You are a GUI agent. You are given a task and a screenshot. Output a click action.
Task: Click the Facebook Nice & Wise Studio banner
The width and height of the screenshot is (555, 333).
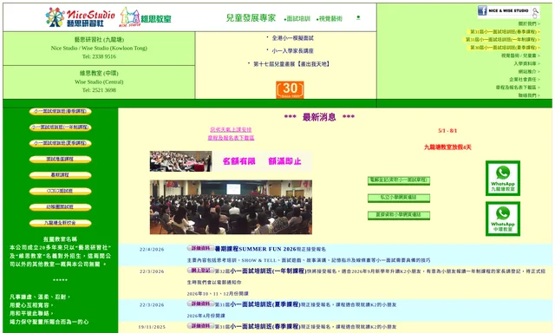[508, 10]
